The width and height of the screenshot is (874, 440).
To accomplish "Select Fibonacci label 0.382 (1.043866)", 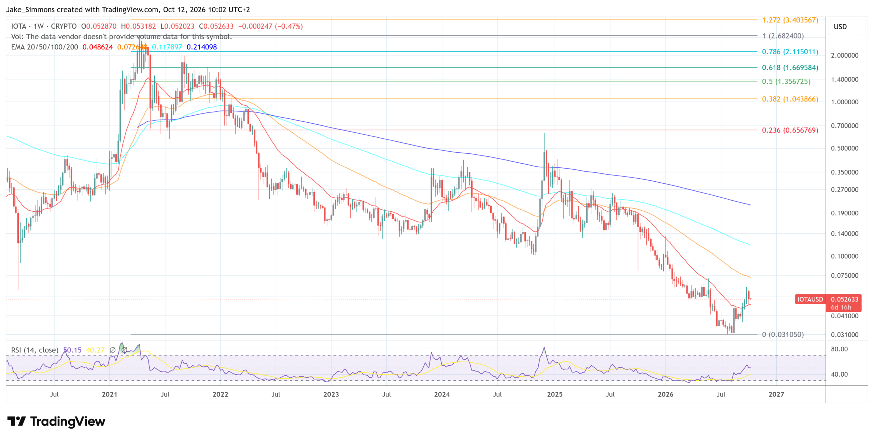I will tap(790, 99).
